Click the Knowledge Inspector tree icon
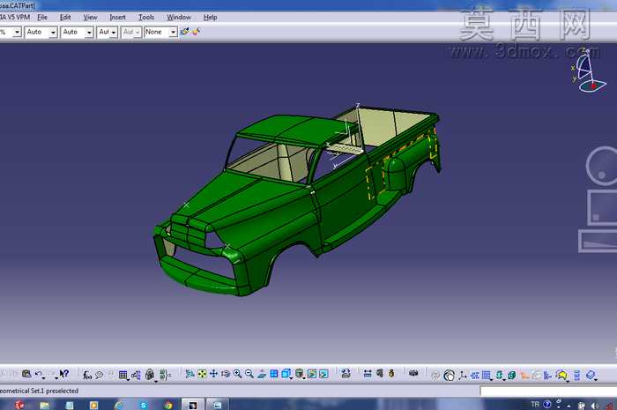The width and height of the screenshot is (617, 410). coord(136,375)
